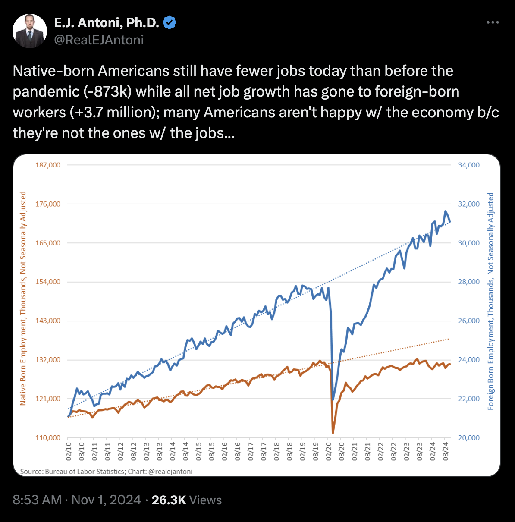Click the 34,000 right axis label
This screenshot has height=522, width=515.
[x=468, y=165]
